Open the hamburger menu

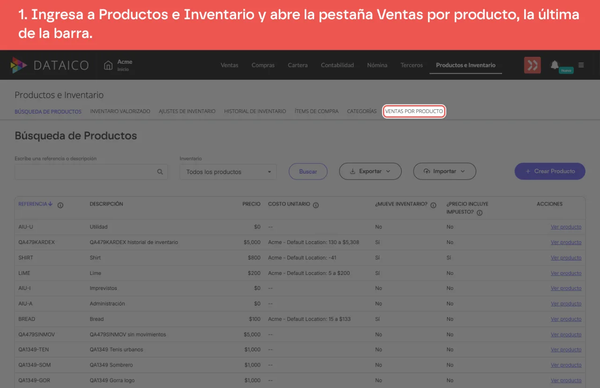click(581, 65)
